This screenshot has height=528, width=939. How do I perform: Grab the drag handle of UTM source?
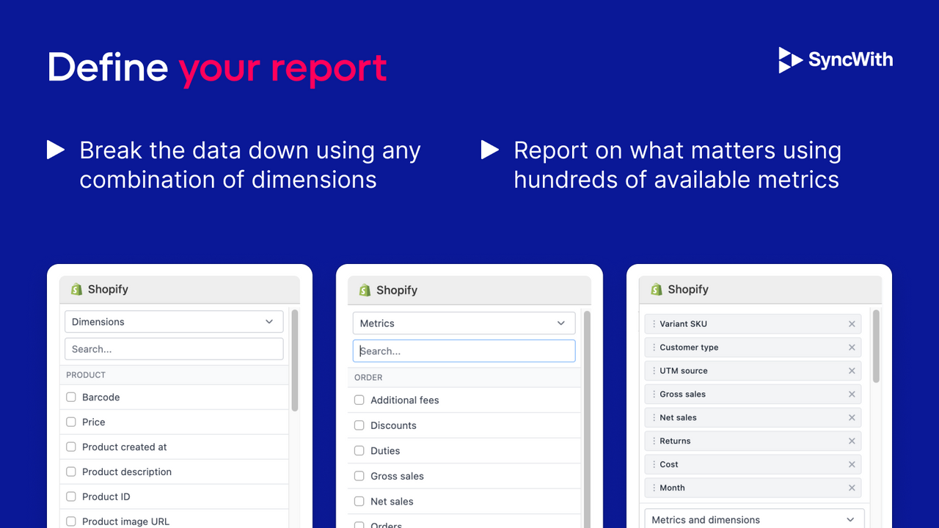pos(654,370)
